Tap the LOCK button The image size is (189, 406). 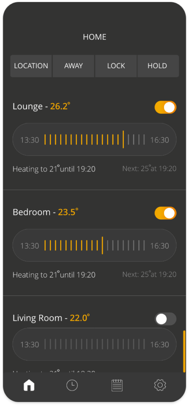pos(116,66)
